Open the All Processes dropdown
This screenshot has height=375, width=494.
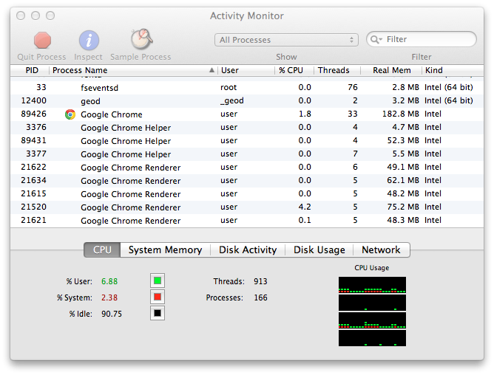[286, 40]
